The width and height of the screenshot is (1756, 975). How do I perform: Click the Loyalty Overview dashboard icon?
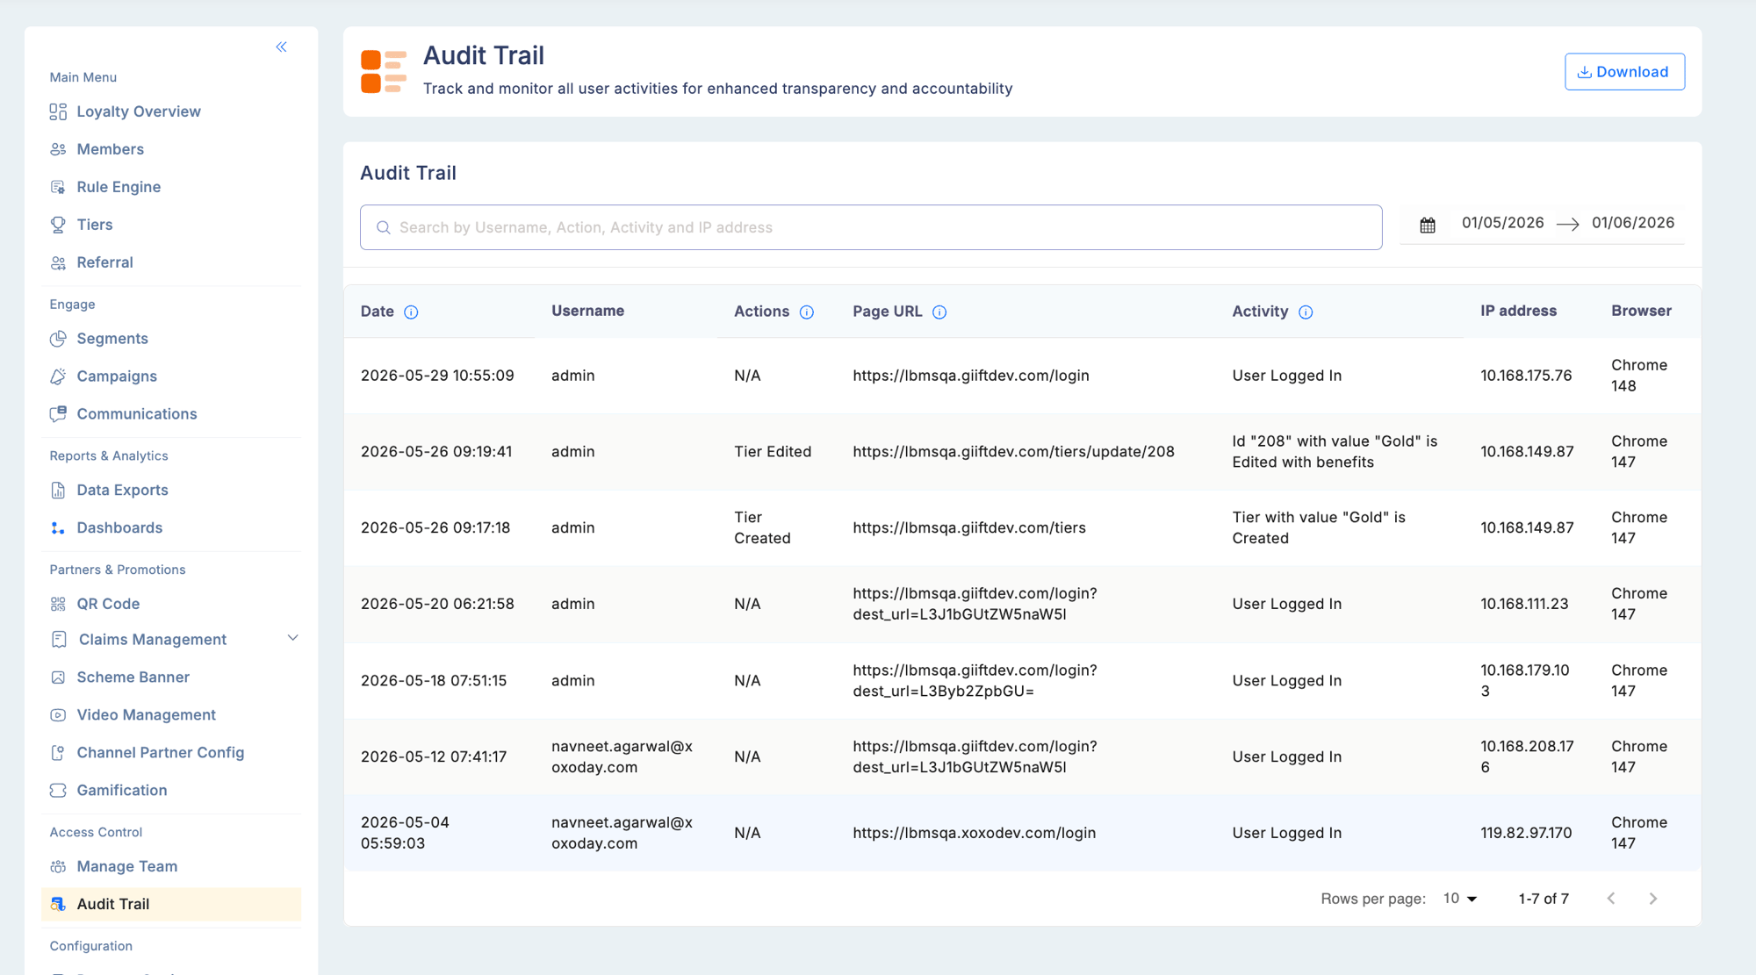coord(58,111)
